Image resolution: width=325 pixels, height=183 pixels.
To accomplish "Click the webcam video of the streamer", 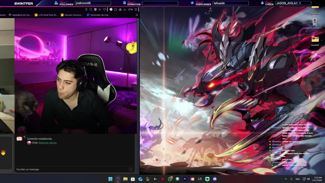I will point(76,76).
